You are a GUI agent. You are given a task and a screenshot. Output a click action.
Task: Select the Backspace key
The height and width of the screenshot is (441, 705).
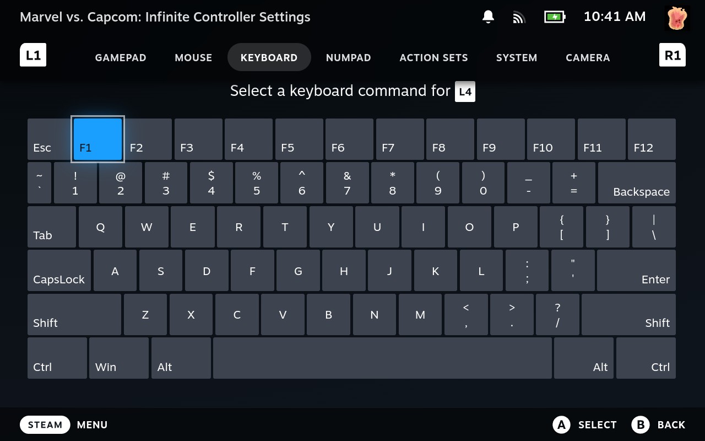[637, 183]
